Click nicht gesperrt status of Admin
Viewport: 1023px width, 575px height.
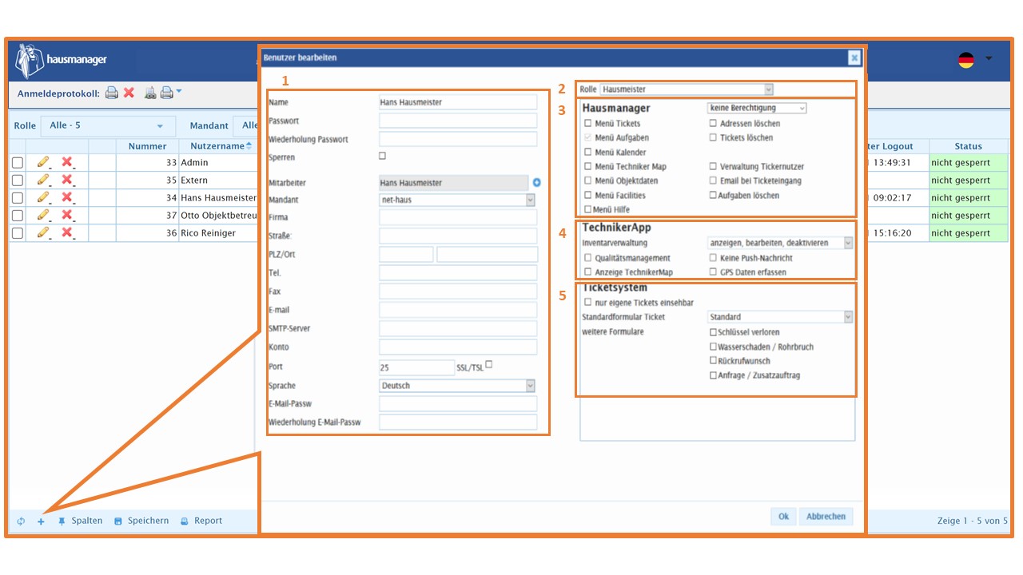click(968, 162)
